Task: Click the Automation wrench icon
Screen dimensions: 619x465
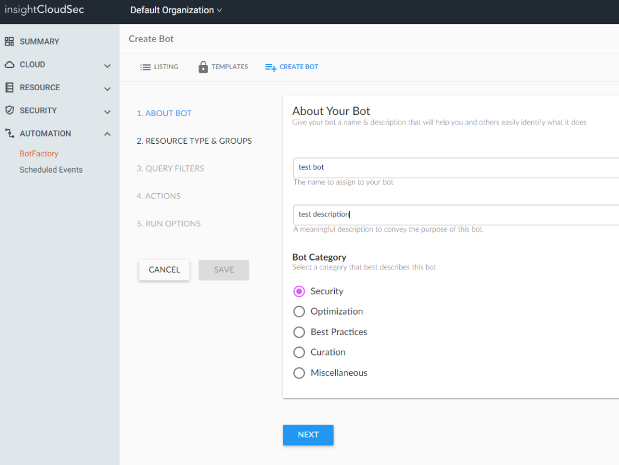Action: 11,133
